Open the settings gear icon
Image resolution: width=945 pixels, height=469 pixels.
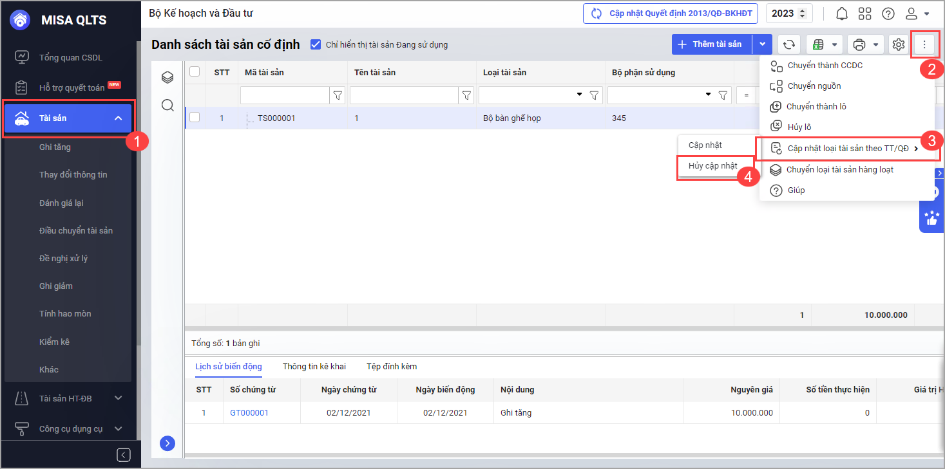coord(898,44)
